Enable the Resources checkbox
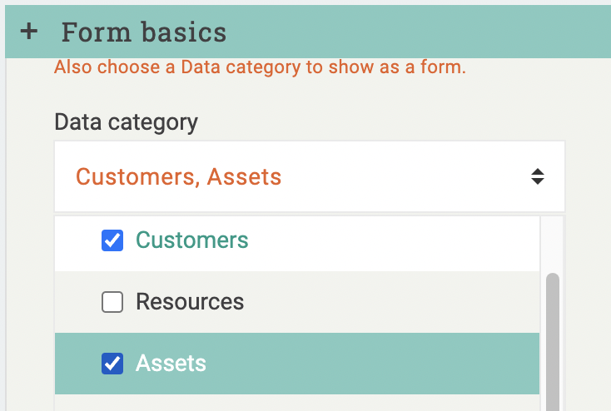611x411 pixels. click(112, 302)
